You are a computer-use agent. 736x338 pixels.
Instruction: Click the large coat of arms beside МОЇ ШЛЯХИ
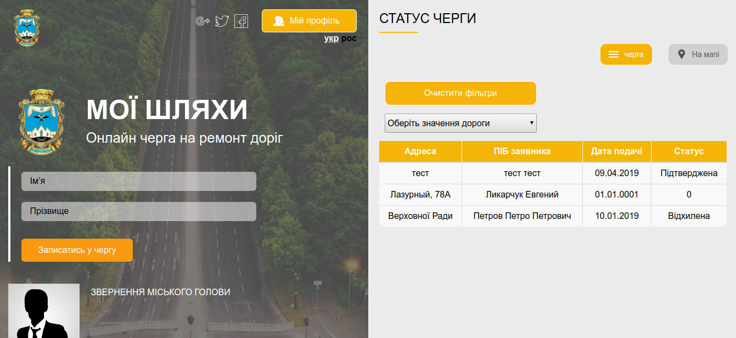[42, 121]
